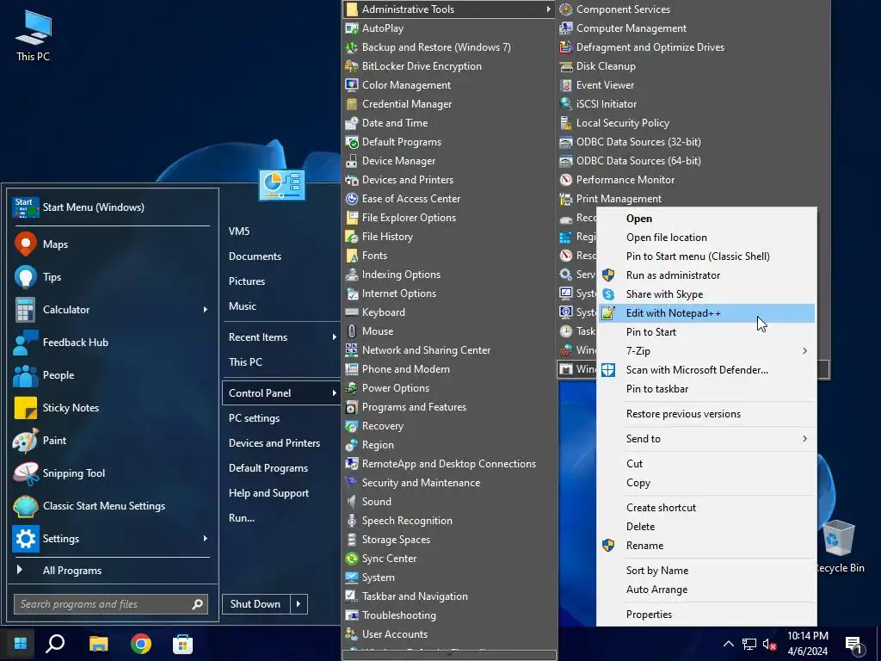
Task: Open File Explorer from taskbar
Action: click(x=98, y=644)
